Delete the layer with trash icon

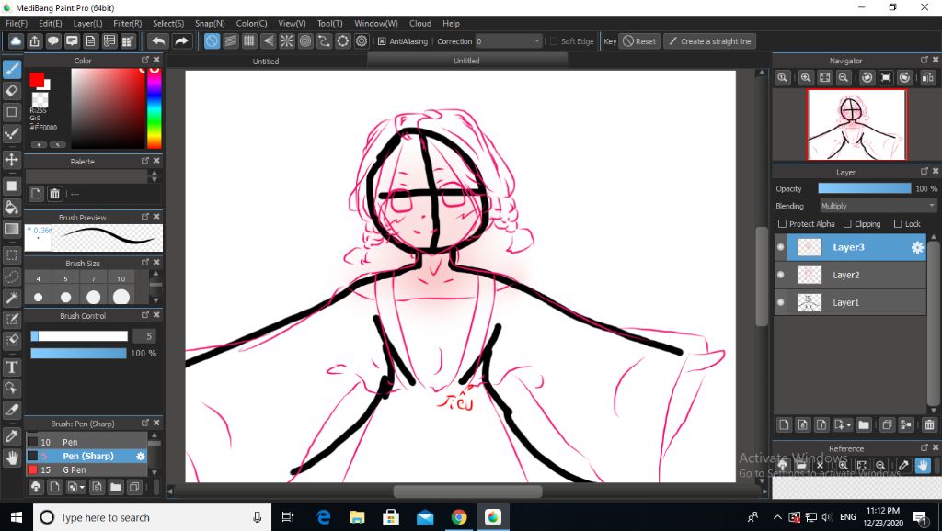[x=929, y=424]
